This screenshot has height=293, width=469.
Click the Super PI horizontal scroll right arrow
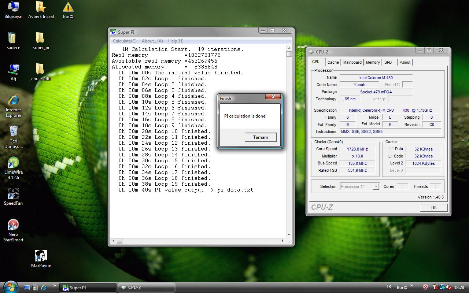click(282, 241)
